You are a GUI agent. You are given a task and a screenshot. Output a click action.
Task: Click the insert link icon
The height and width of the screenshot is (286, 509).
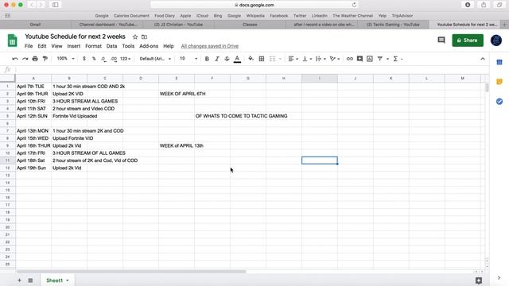pos(350,59)
